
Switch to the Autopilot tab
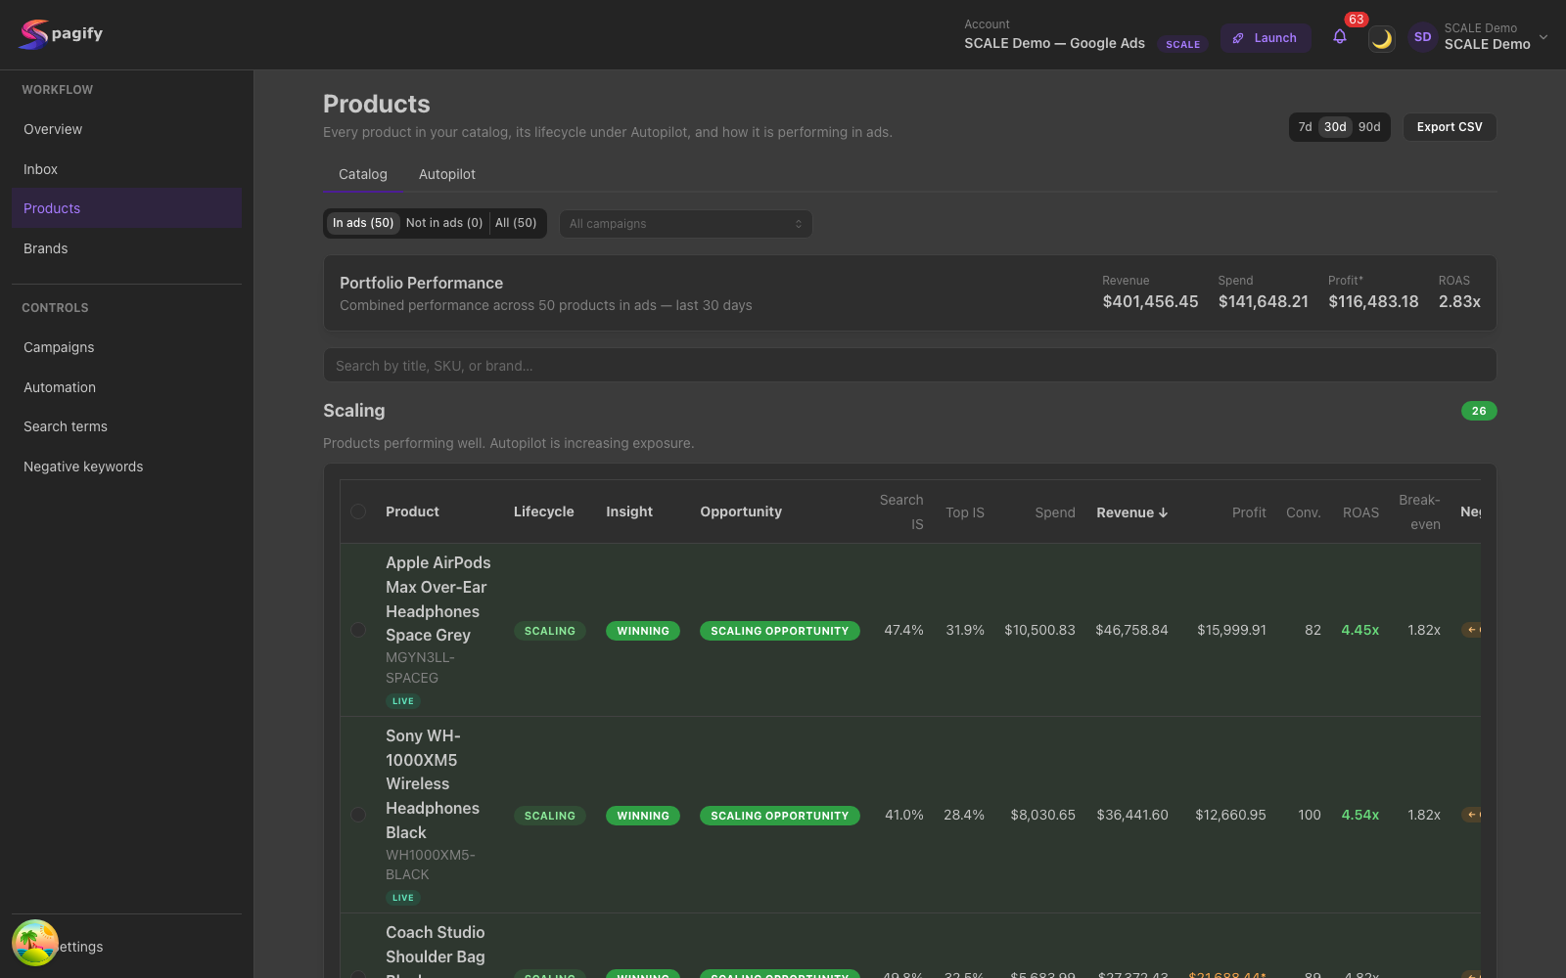[447, 174]
